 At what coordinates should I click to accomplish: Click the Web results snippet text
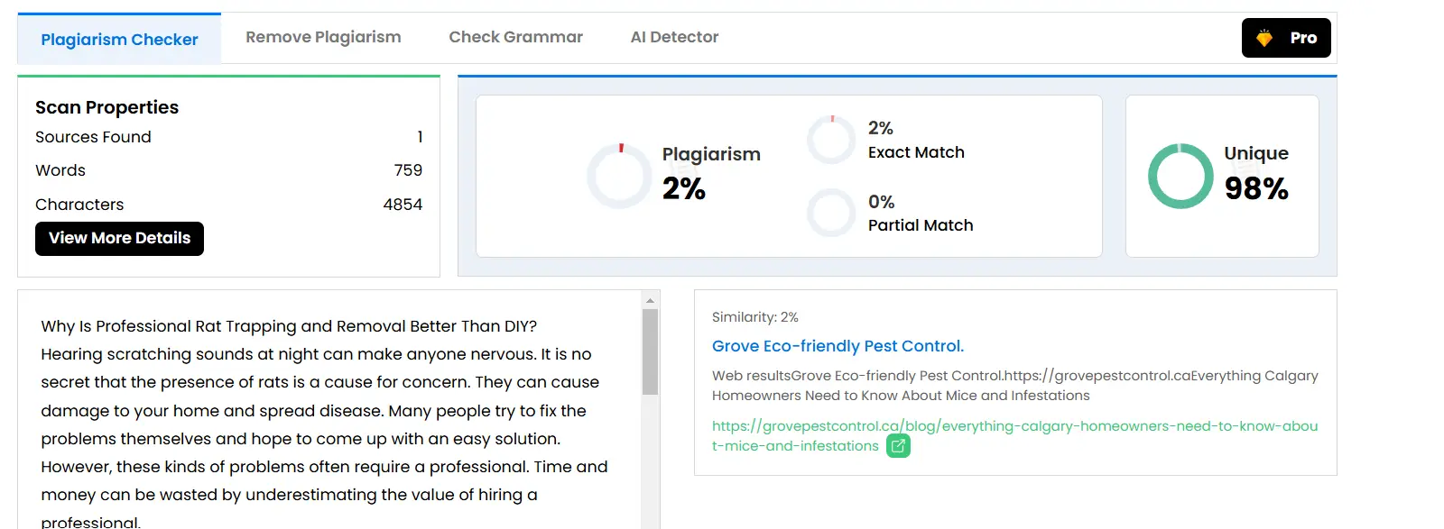click(1014, 386)
